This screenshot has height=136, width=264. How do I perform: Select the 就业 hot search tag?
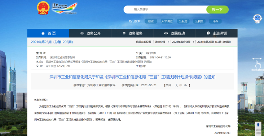pos(151,21)
